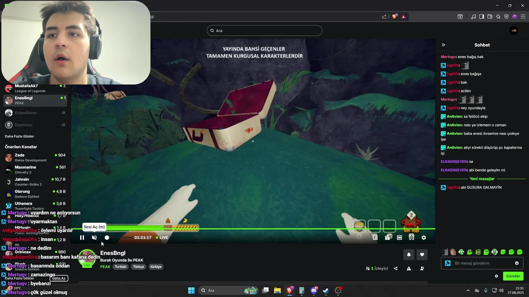
Task: Open the Brave Rewards triangle icon
Action: click(403, 16)
